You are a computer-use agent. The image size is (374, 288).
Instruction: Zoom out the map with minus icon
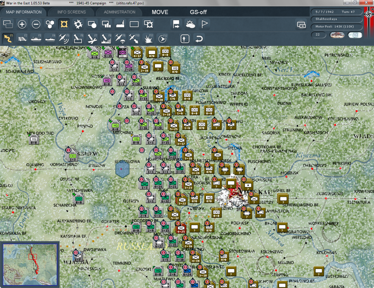click(36, 24)
